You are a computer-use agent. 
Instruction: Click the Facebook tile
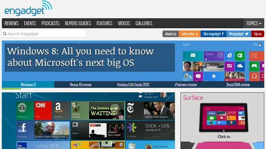tap(43, 130)
